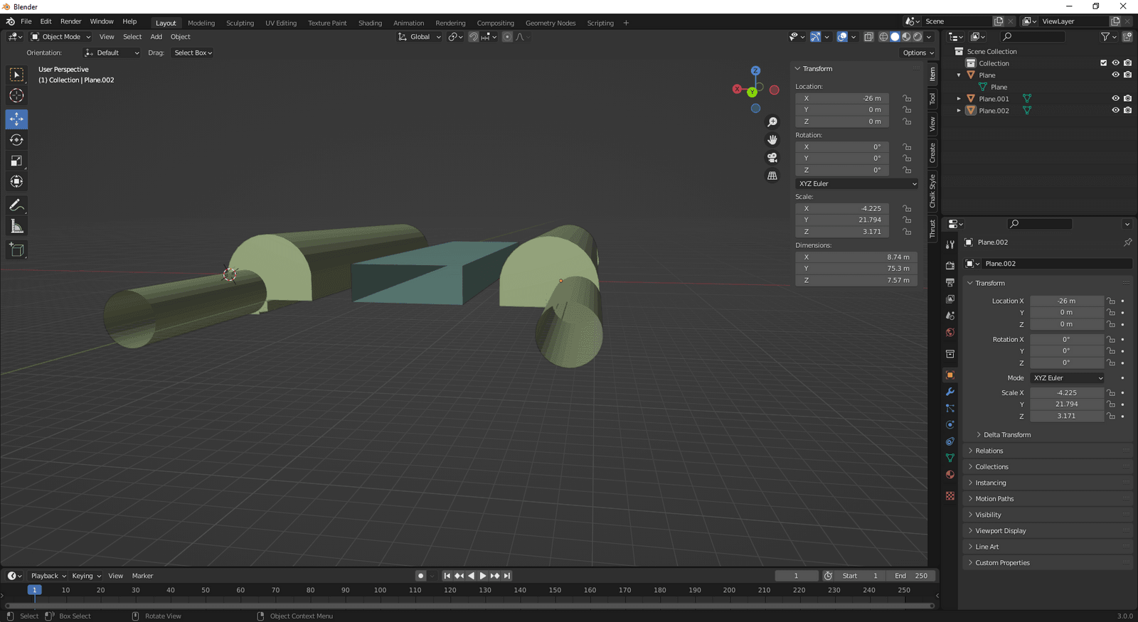Hide Plane.001 in the outliner

click(x=1115, y=99)
